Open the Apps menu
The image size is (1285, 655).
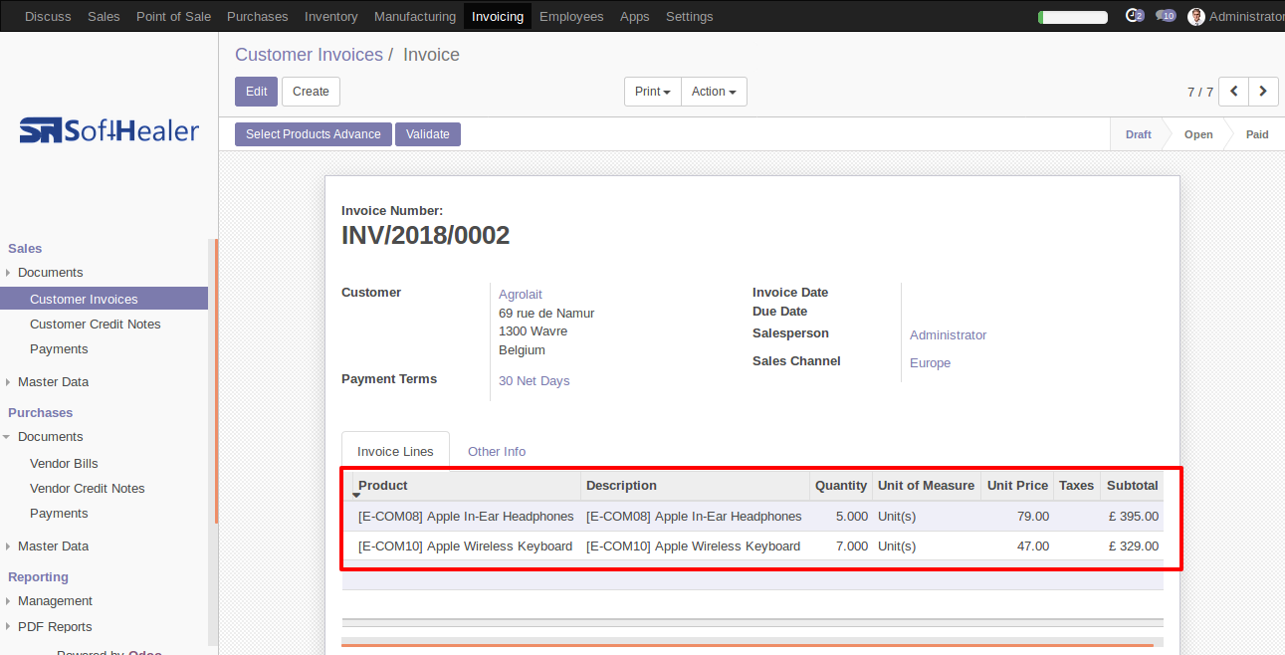coord(635,17)
